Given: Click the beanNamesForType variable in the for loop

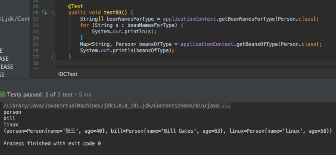Looking at the screenshot, I should (151, 25).
